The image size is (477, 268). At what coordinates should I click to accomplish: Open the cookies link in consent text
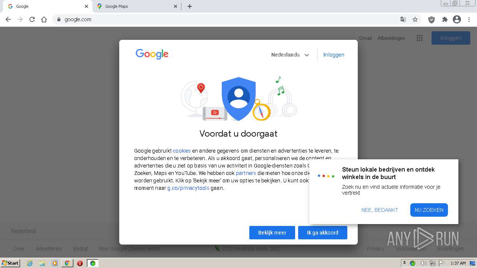click(x=182, y=151)
